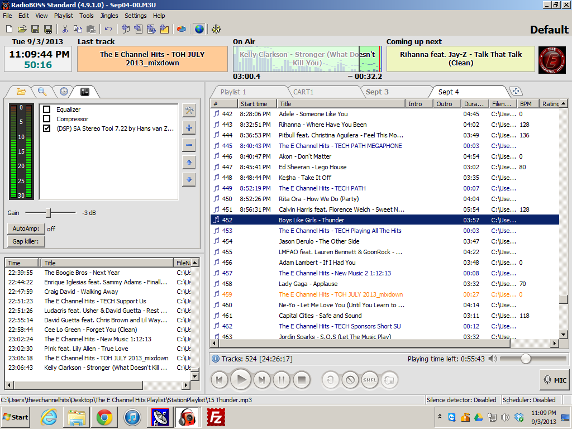572x429 pixels.
Task: Click the E Channel Hits station logo
Action: [552, 59]
